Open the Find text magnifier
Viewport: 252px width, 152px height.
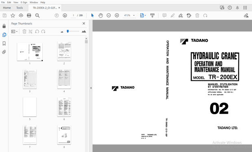[x=37, y=15]
